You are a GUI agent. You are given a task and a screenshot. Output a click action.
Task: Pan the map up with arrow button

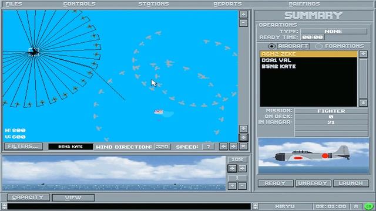pyautogui.click(x=243, y=129)
